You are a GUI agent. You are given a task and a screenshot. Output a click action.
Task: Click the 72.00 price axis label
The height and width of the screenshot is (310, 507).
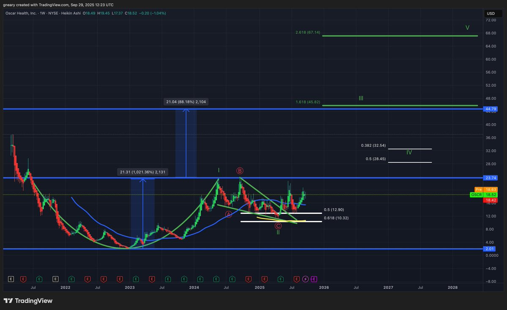pyautogui.click(x=491, y=20)
